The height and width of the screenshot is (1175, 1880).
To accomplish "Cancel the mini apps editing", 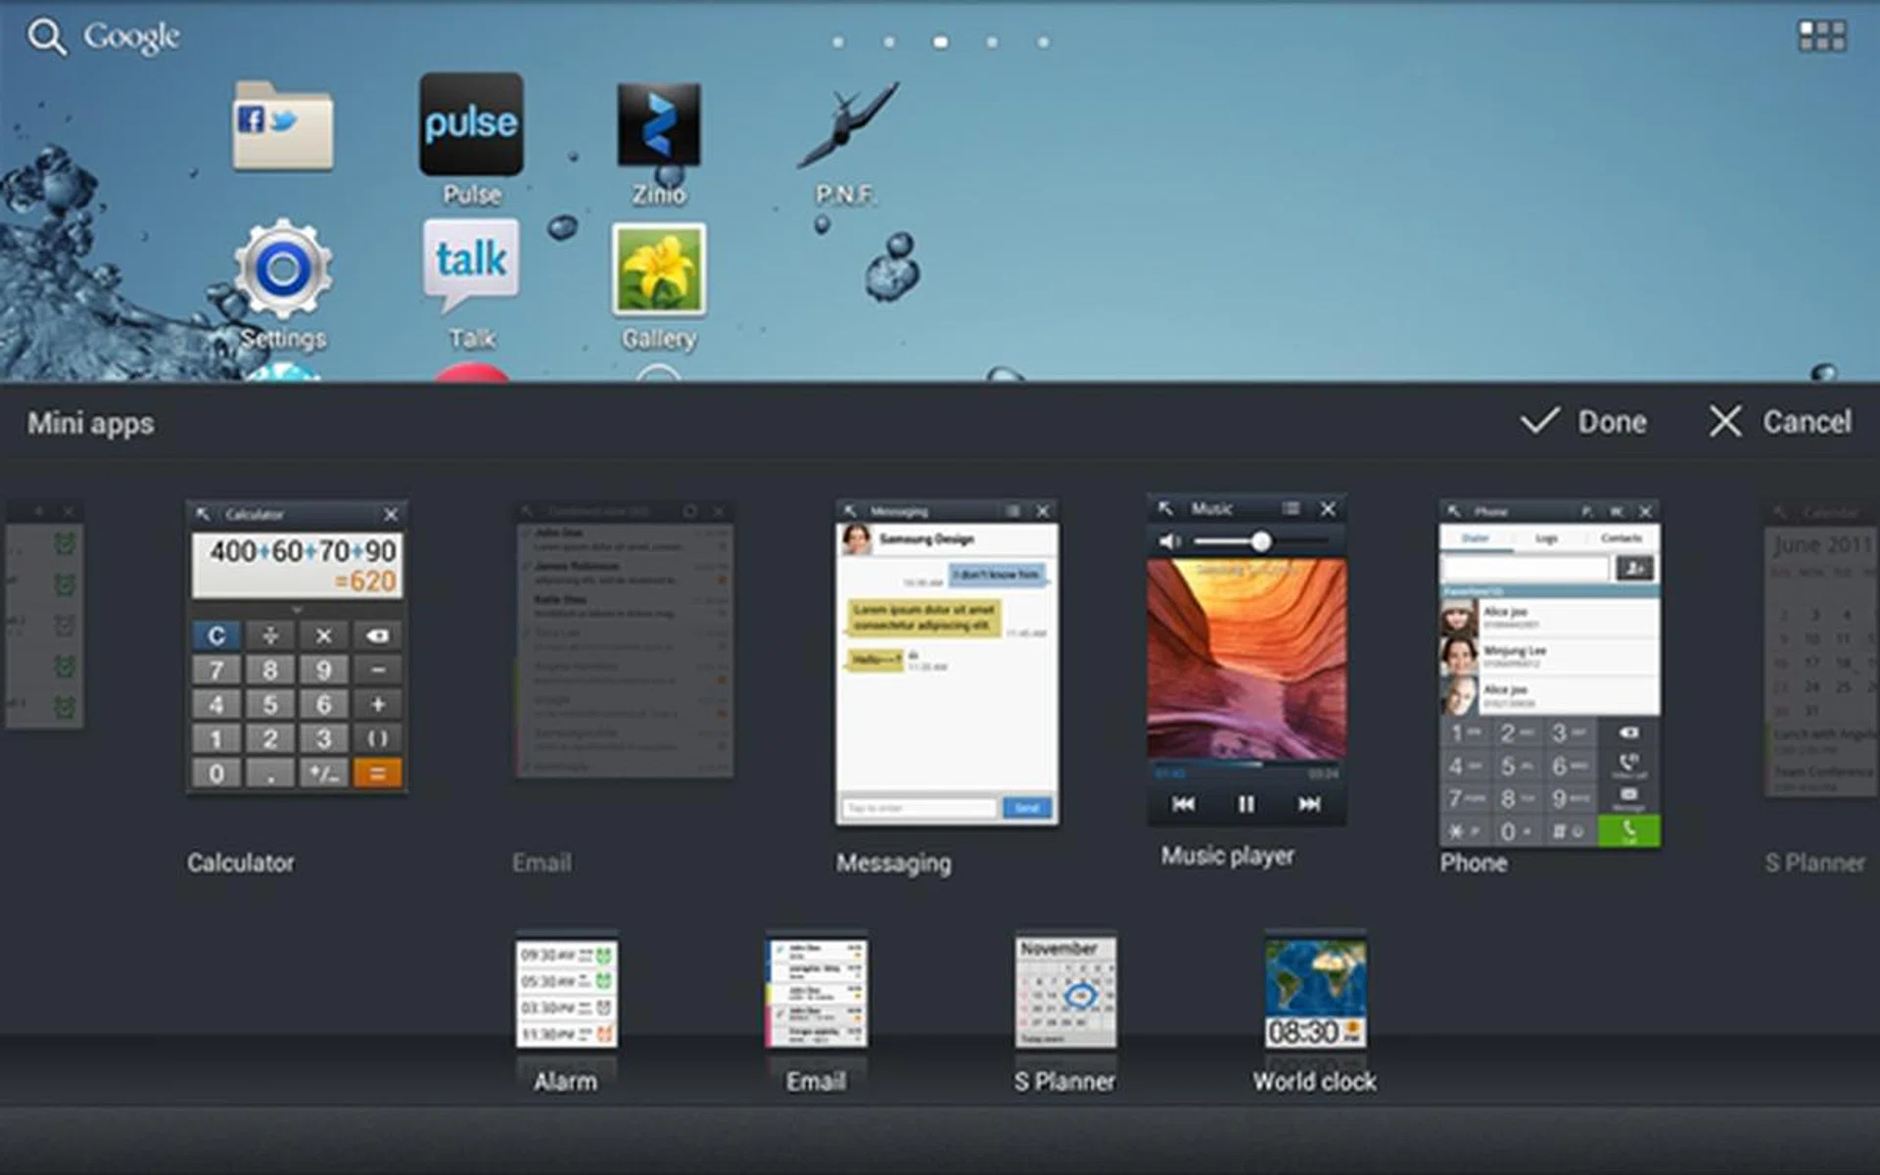I will 1781,422.
